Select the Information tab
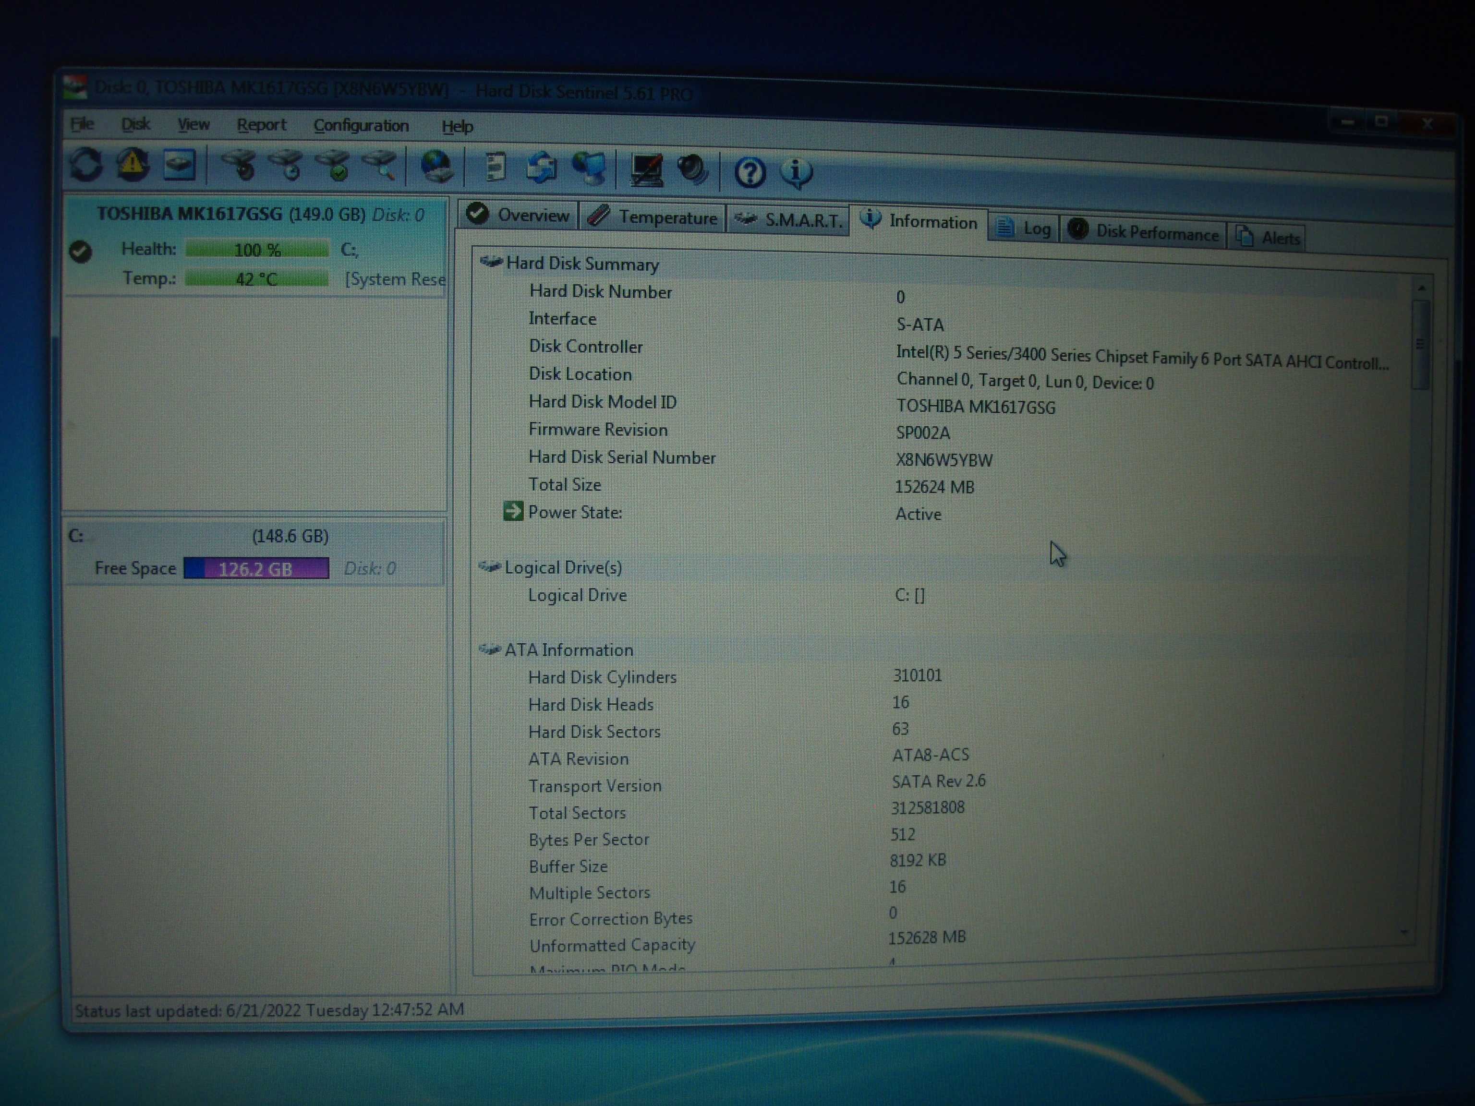 click(x=919, y=221)
